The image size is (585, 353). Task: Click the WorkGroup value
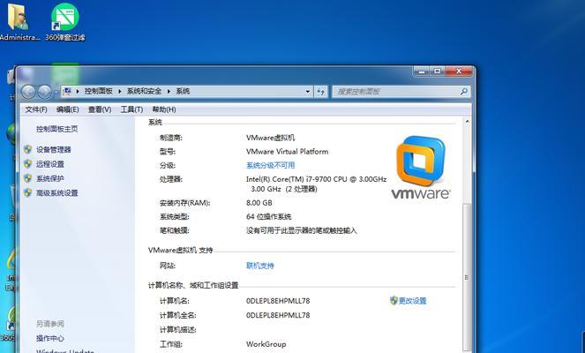tap(266, 344)
